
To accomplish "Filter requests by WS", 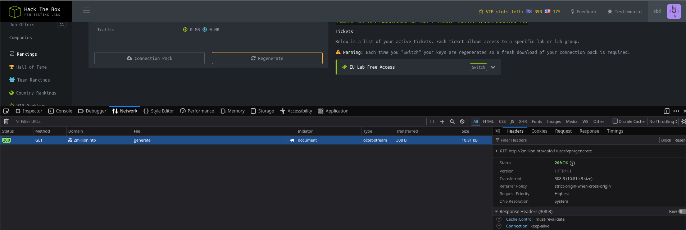I will pos(585,121).
